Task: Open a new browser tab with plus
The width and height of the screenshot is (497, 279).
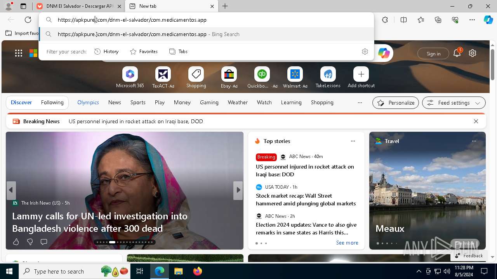Action: pyautogui.click(x=225, y=6)
